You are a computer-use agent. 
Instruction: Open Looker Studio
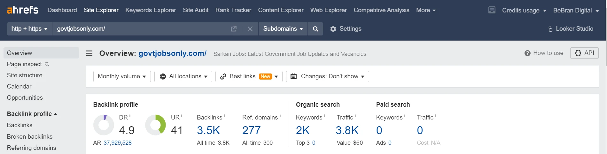click(x=571, y=29)
